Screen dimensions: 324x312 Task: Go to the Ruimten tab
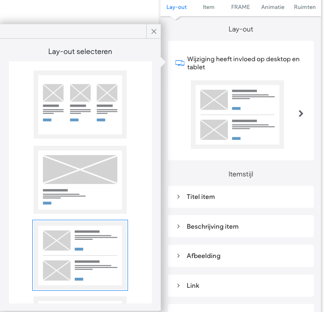click(x=305, y=7)
